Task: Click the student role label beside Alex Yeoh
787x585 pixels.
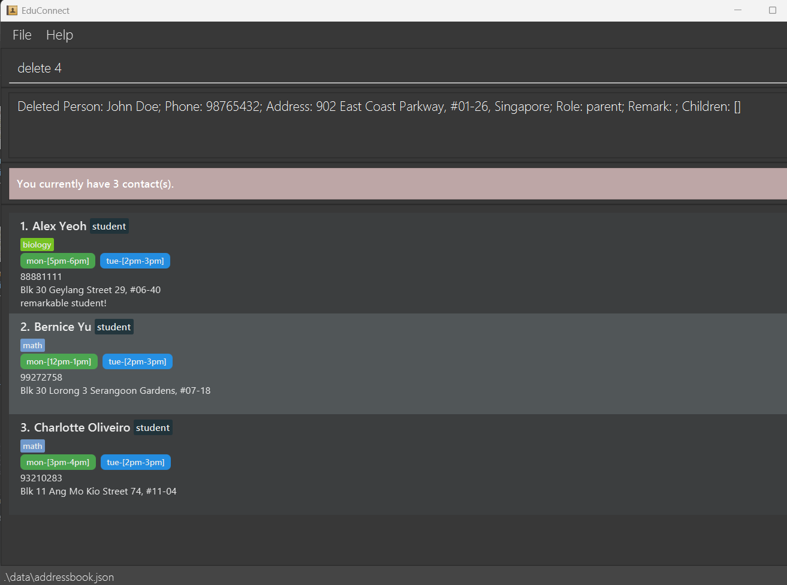Action: [x=109, y=226]
